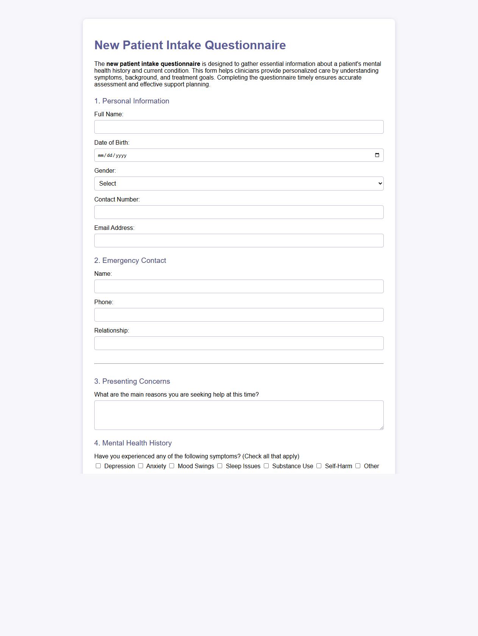Select the Email Address input field

(238, 240)
